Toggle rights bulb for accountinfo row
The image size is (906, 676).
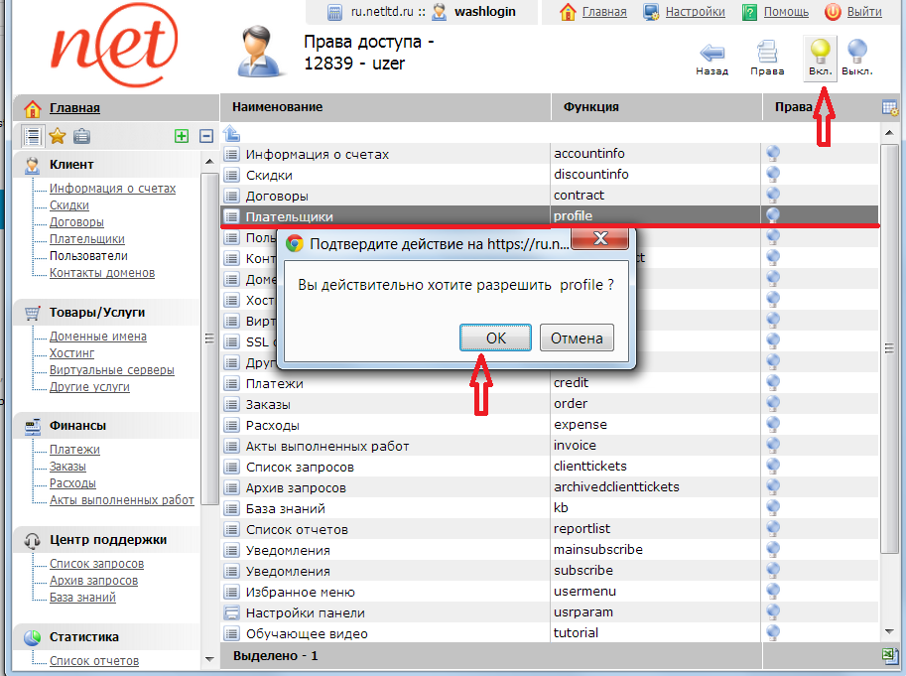(773, 154)
